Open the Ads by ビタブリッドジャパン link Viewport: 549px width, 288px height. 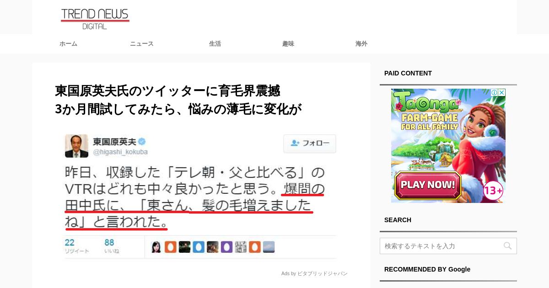[x=314, y=273]
